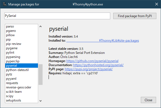Click the Latest stable version 3.5 line
The height and width of the screenshot is (108, 161).
(66, 49)
